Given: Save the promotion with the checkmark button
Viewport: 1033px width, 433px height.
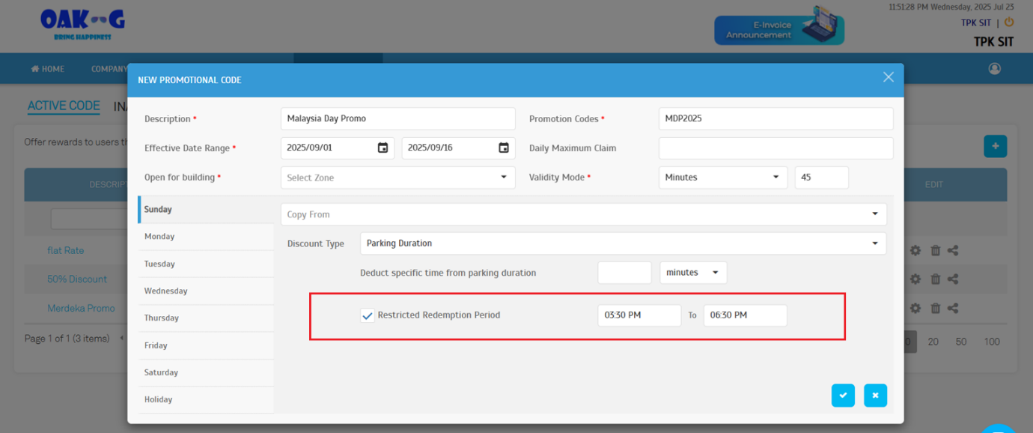Looking at the screenshot, I should tap(843, 395).
